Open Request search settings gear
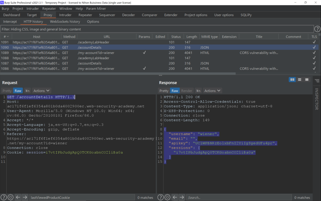 10,197
